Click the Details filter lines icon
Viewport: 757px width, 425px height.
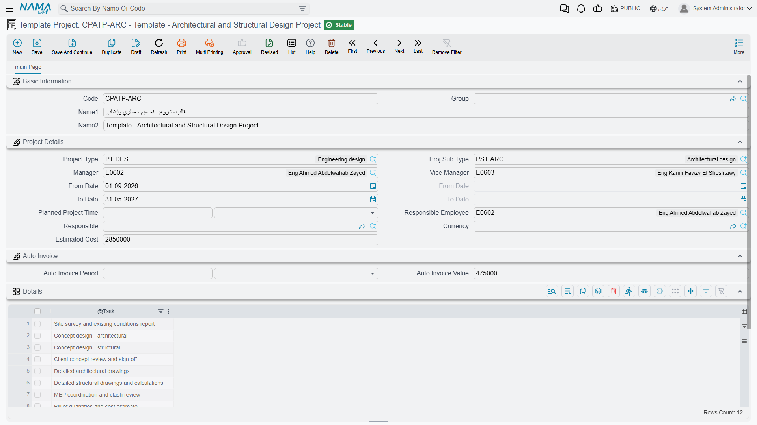pos(706,291)
